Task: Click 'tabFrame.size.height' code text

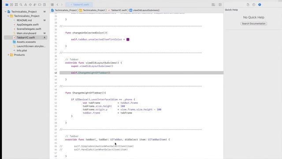Action: (x=97, y=106)
